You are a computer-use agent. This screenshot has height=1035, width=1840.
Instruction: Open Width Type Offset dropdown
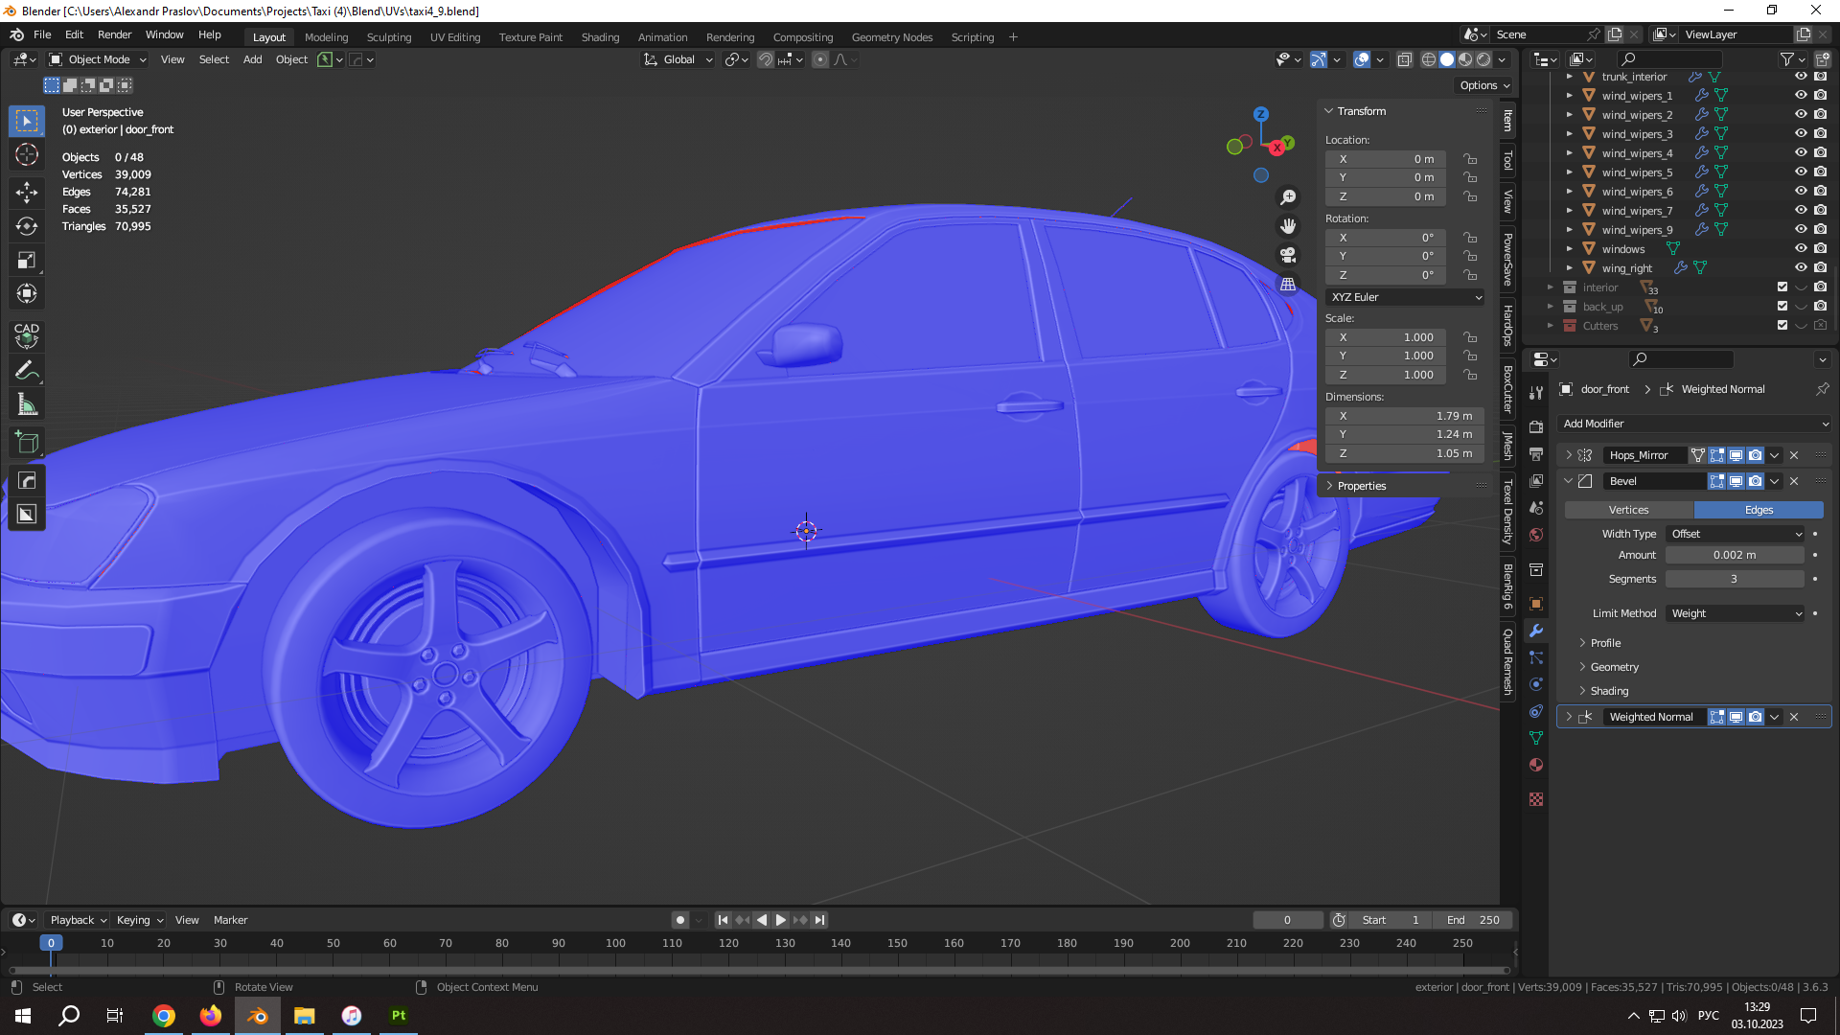click(x=1736, y=534)
